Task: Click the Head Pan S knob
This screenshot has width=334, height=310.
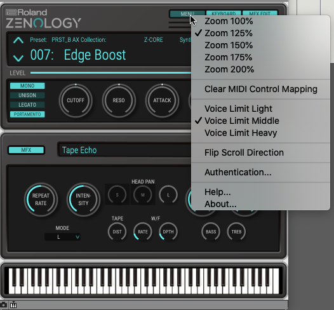Action: (117, 195)
